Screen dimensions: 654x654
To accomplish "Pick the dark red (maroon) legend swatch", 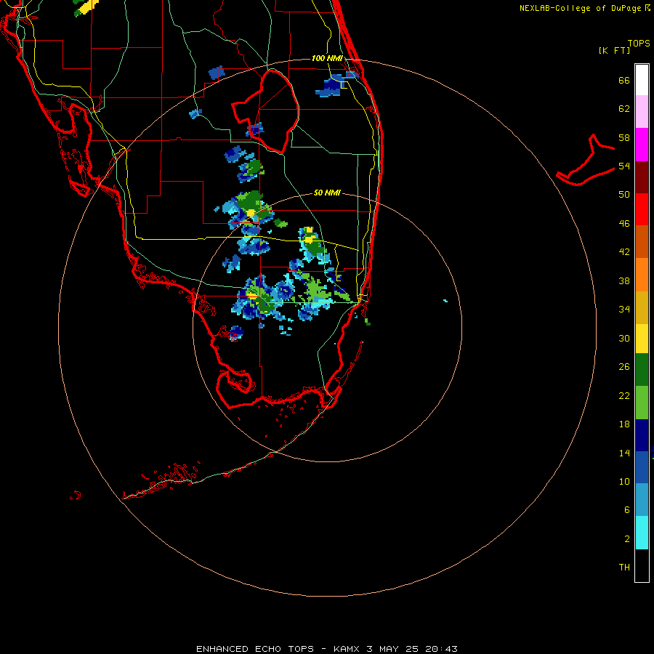I will (642, 177).
